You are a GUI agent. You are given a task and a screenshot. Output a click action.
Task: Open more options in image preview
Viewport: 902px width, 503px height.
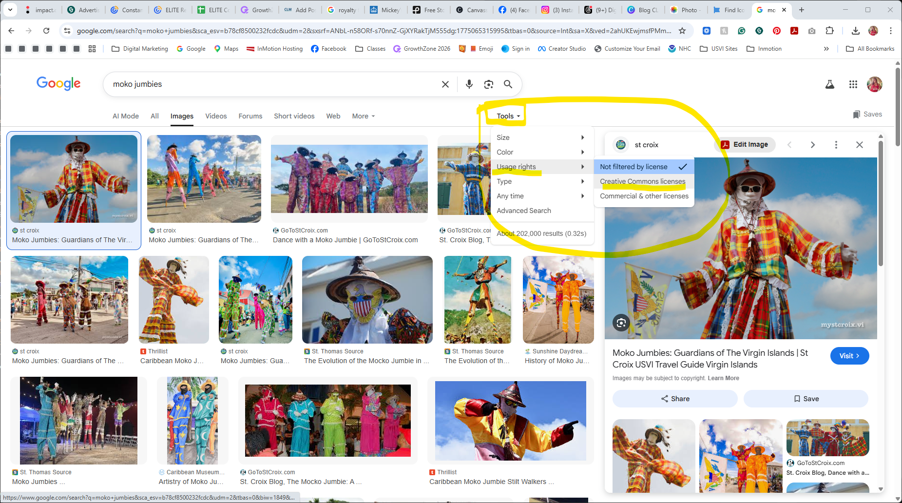pyautogui.click(x=836, y=145)
